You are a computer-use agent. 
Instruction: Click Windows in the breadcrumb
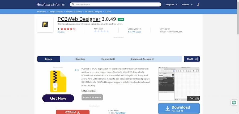41,12
